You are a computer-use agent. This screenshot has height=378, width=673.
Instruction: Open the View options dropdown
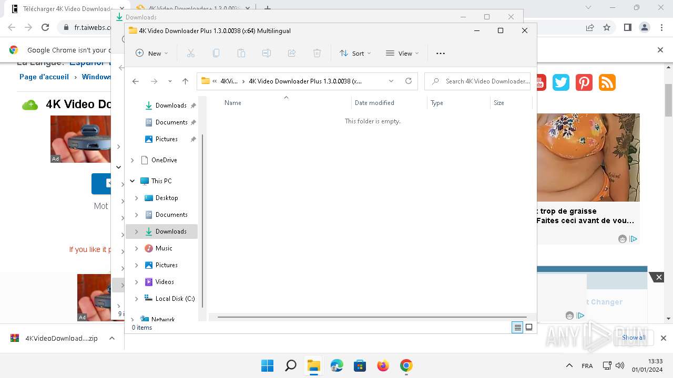tap(402, 53)
